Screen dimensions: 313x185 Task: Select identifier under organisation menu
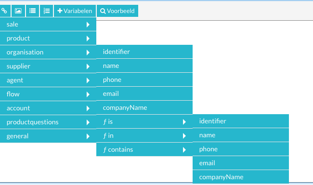(144, 52)
